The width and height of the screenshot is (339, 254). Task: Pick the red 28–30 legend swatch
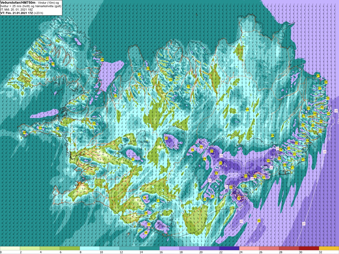tap(289, 248)
